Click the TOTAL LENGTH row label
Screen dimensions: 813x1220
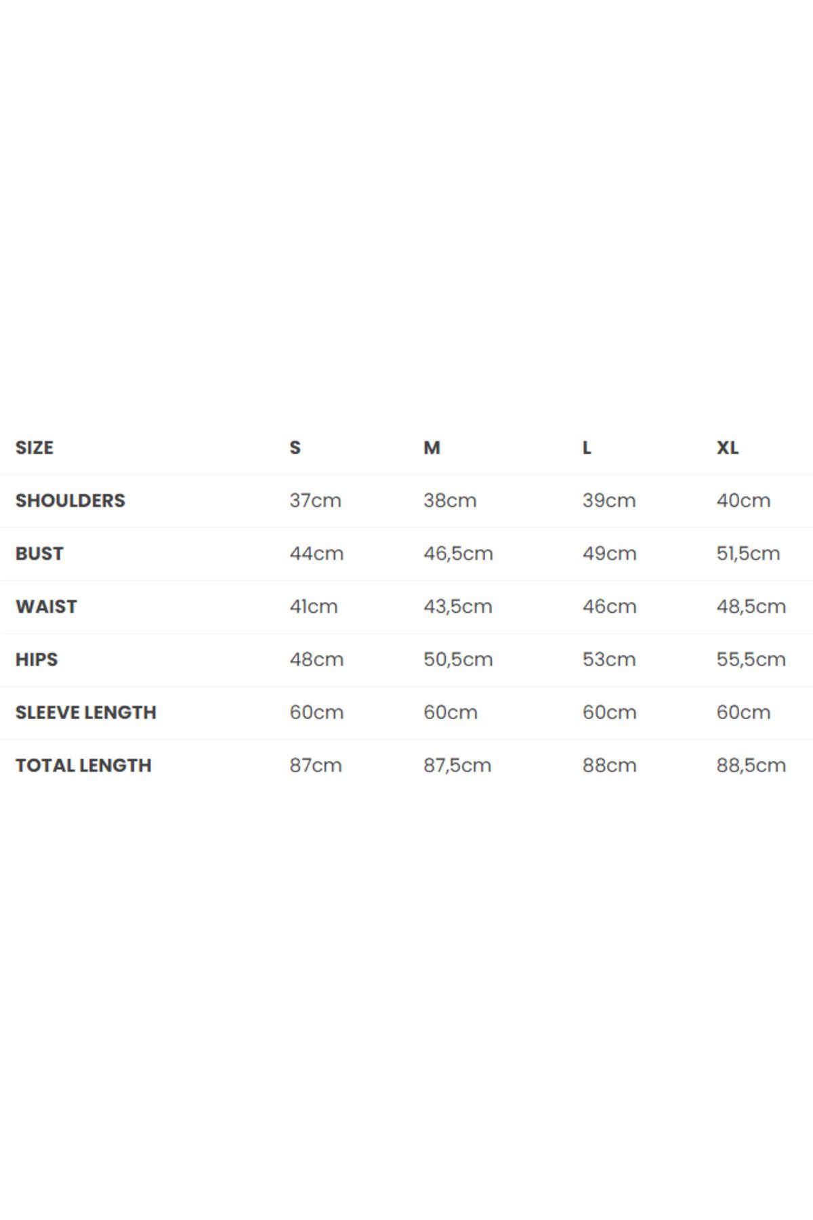[83, 765]
